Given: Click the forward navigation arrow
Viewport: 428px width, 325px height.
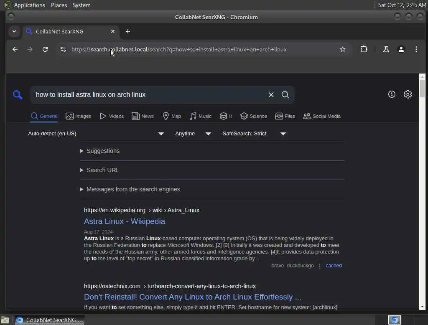Looking at the screenshot, I should point(30,49).
